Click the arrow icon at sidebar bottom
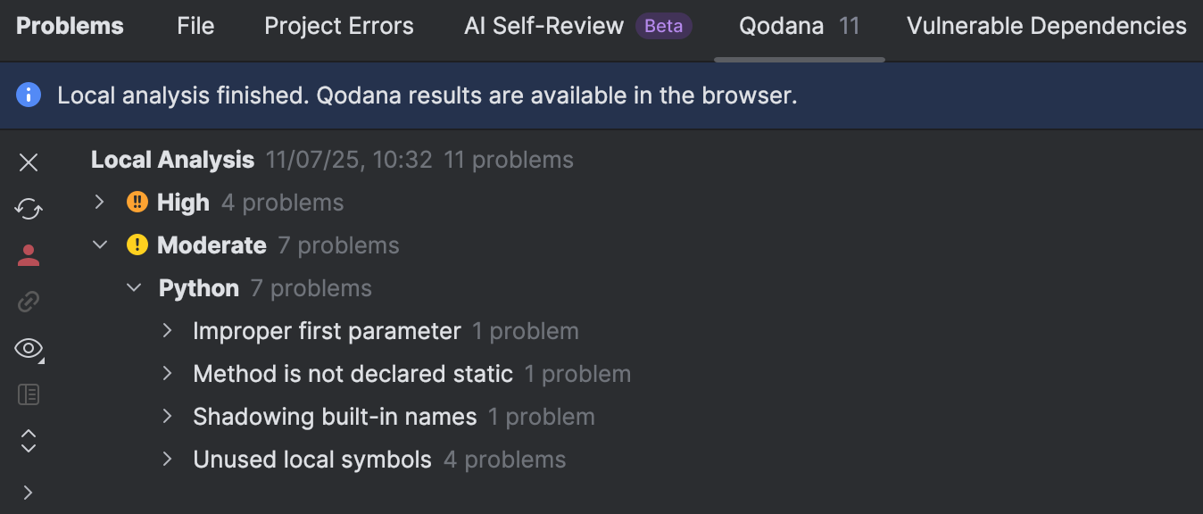 [28, 492]
